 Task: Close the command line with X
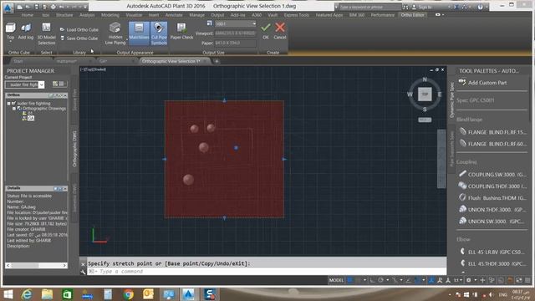[83, 264]
